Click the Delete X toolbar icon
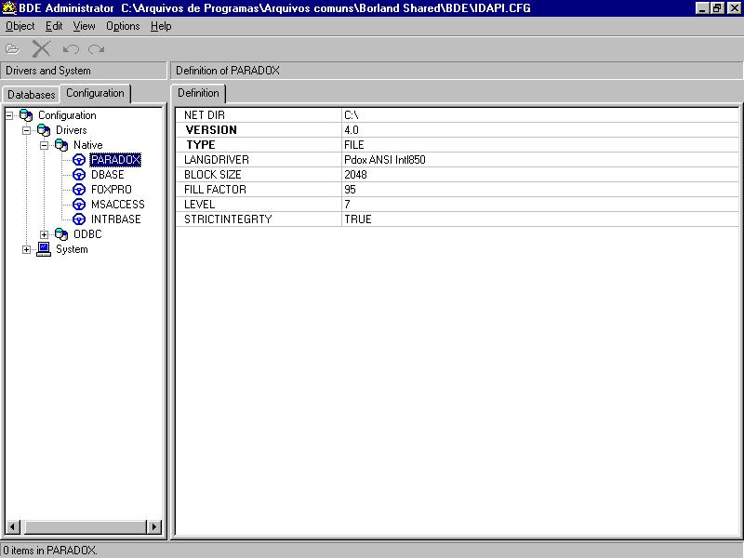The height and width of the screenshot is (558, 744). (x=42, y=48)
